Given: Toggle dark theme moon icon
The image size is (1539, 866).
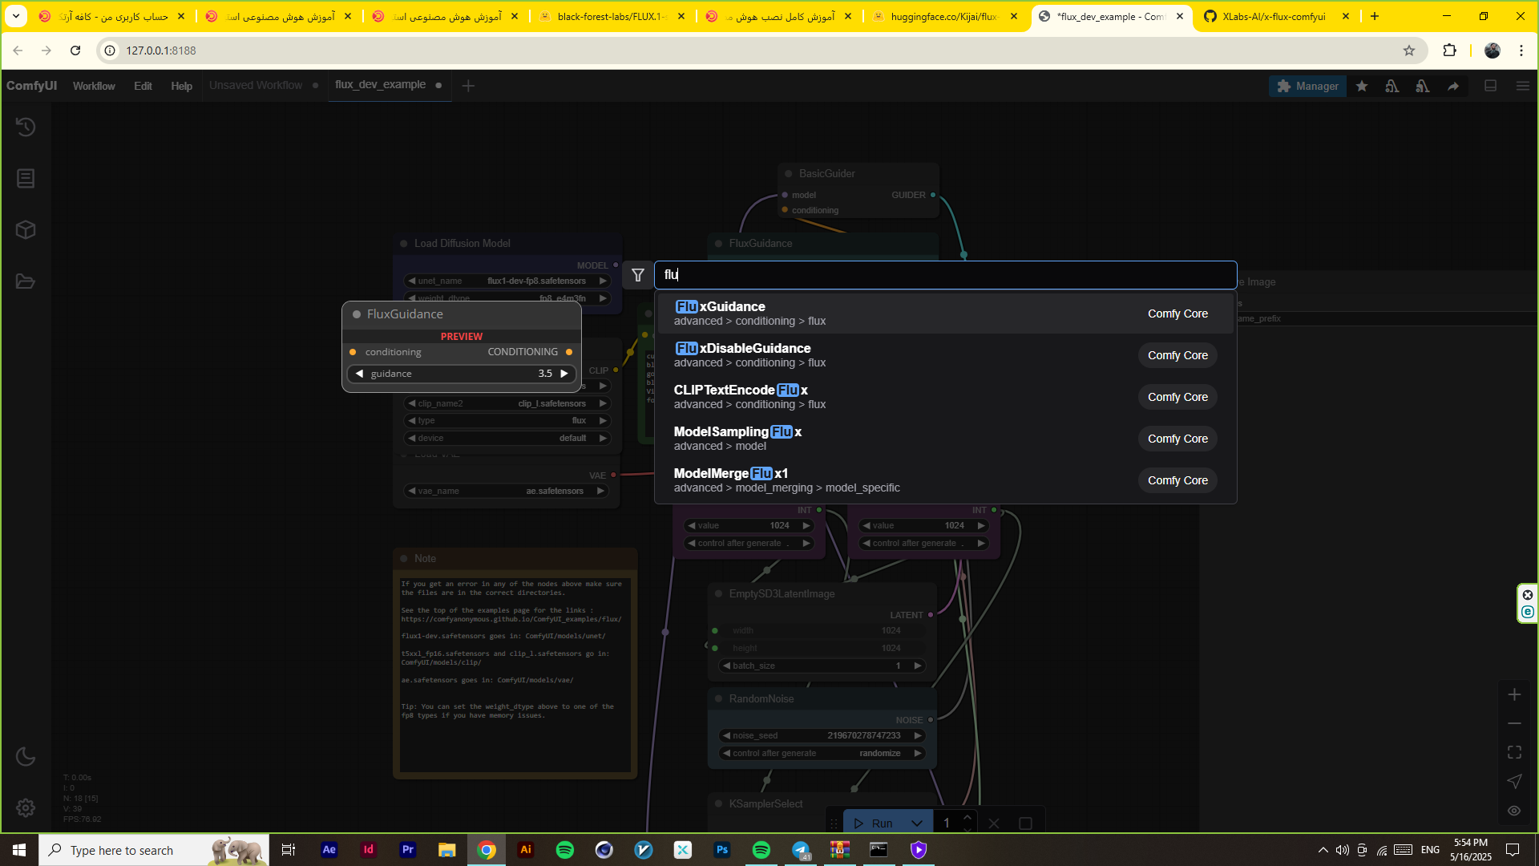Looking at the screenshot, I should coord(26,756).
